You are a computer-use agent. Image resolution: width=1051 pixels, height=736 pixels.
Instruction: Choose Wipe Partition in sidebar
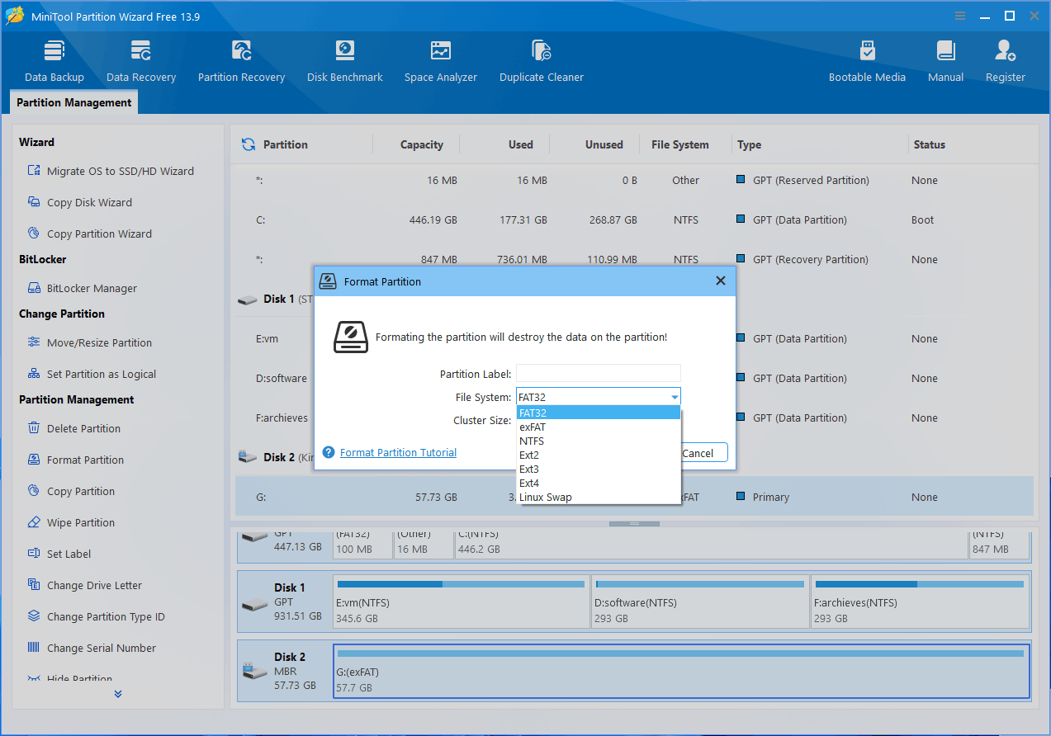click(71, 522)
